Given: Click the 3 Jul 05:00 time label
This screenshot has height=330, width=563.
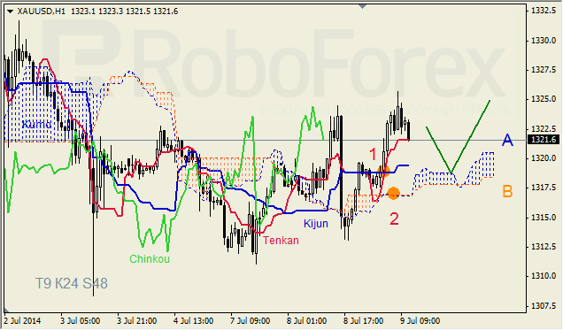Looking at the screenshot, I should pyautogui.click(x=80, y=320).
